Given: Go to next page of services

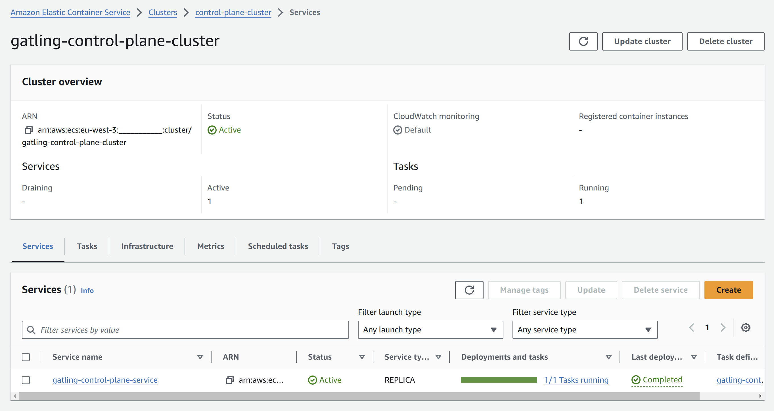Looking at the screenshot, I should [x=723, y=327].
